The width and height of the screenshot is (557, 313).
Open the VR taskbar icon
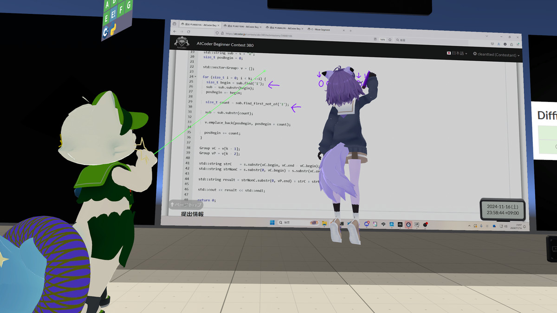[x=417, y=224]
